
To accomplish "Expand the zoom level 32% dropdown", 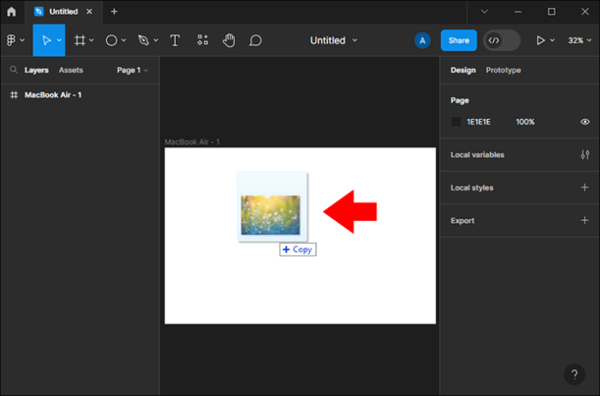I will (x=579, y=40).
